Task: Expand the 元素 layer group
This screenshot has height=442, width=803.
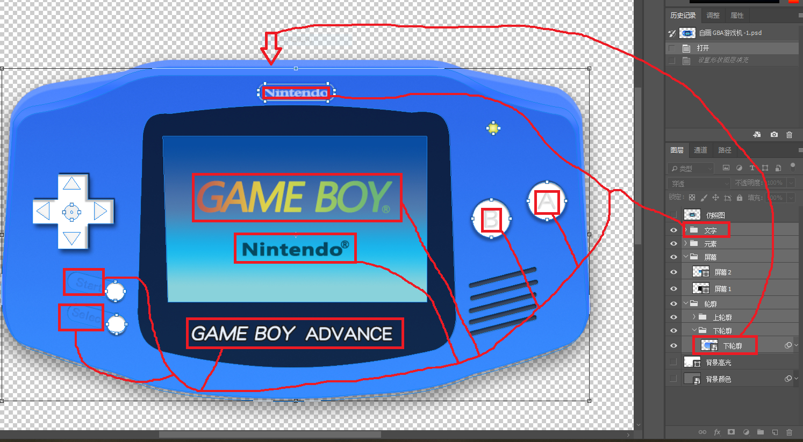Action: pyautogui.click(x=685, y=244)
